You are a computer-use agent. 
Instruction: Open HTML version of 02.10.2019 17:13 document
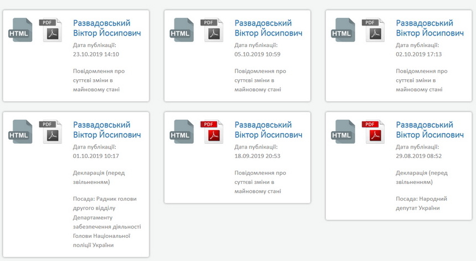tap(345, 30)
